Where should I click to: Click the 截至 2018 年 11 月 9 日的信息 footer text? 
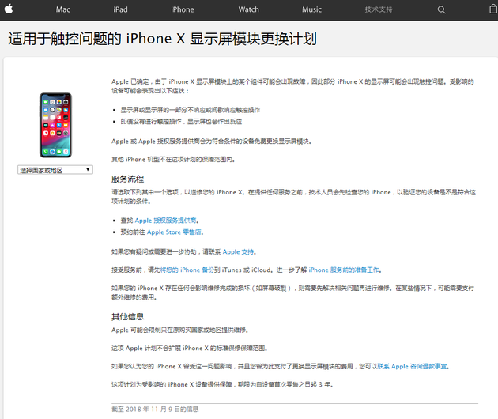click(x=155, y=410)
